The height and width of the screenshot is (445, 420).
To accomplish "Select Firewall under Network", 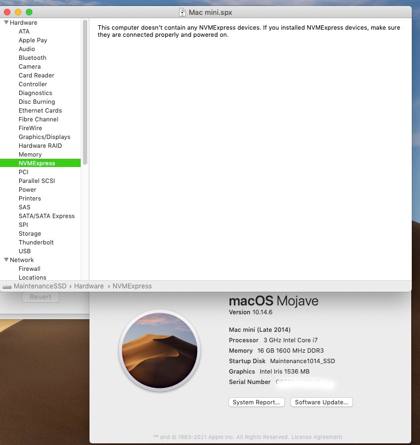I will [30, 269].
